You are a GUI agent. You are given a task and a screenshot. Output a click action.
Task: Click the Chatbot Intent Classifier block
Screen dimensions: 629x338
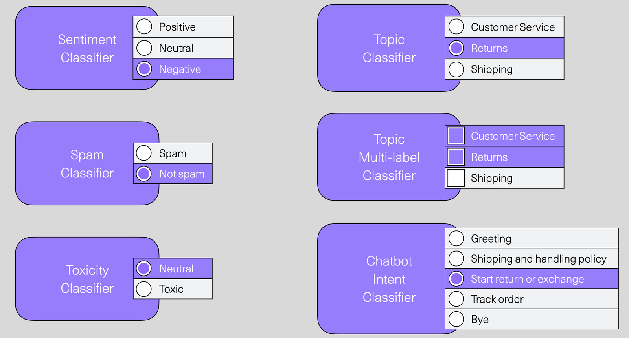pos(389,279)
